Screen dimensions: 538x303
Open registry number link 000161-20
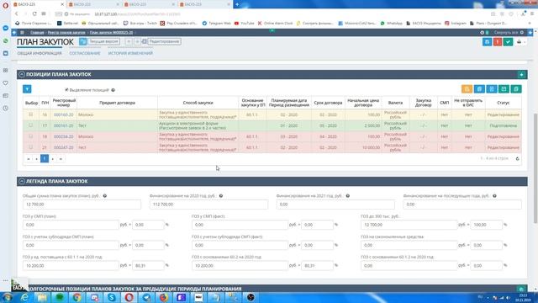pos(64,125)
